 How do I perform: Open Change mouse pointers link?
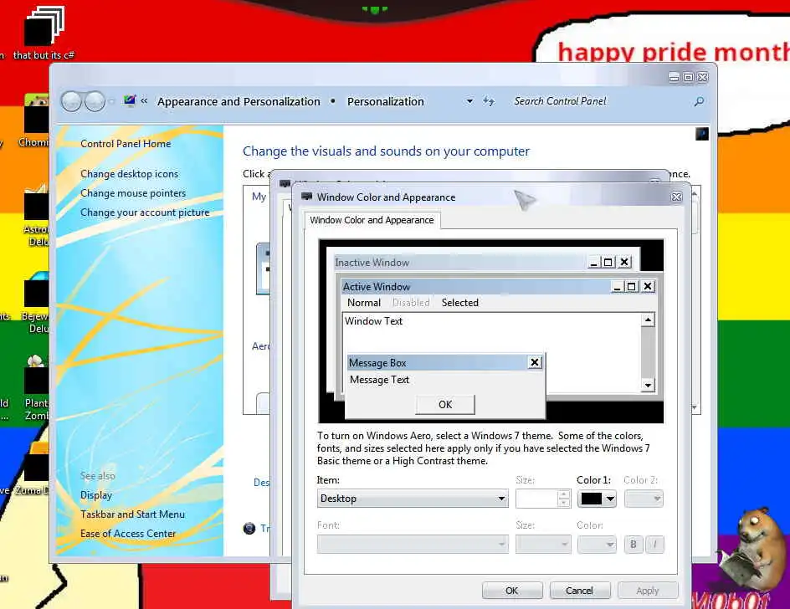click(133, 193)
